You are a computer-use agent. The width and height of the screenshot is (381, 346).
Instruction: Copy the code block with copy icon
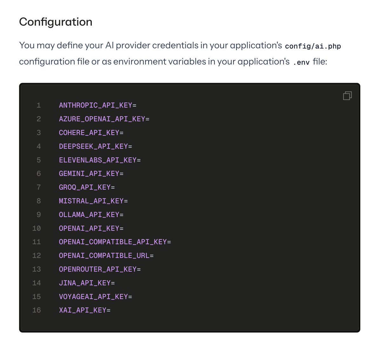click(347, 96)
